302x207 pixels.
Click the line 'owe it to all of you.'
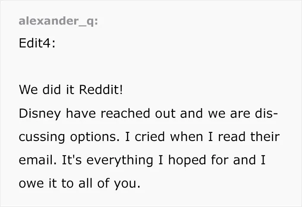tap(80, 184)
